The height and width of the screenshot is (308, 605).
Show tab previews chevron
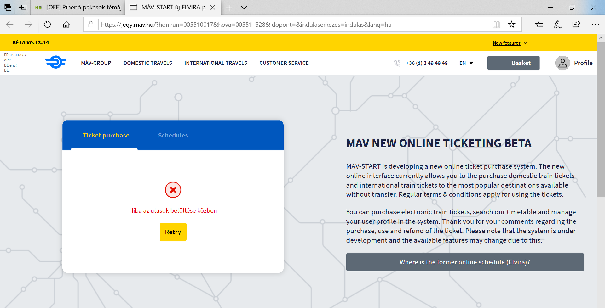pyautogui.click(x=244, y=8)
